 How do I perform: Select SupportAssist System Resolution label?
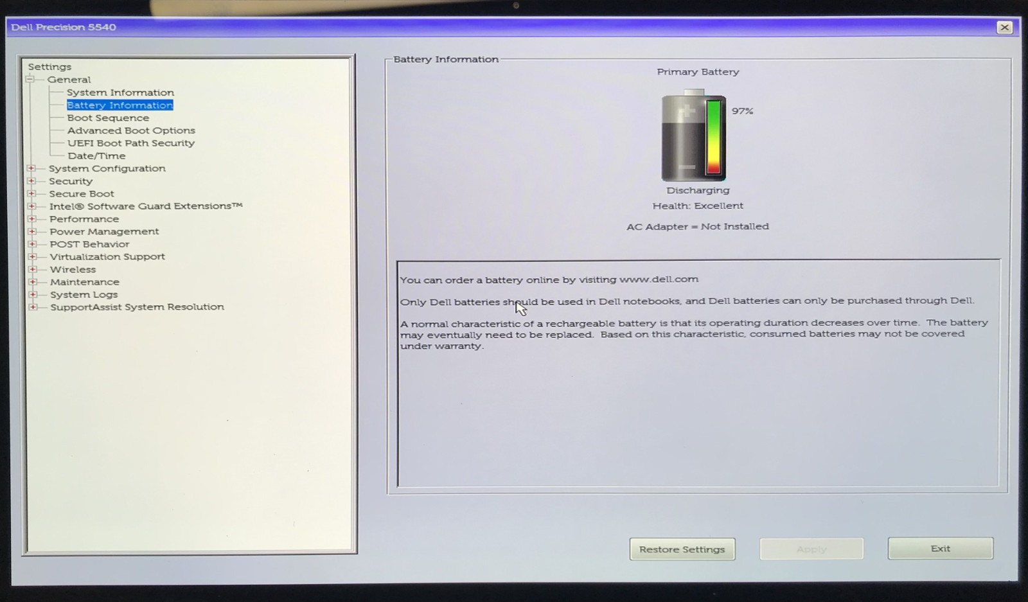(x=137, y=307)
